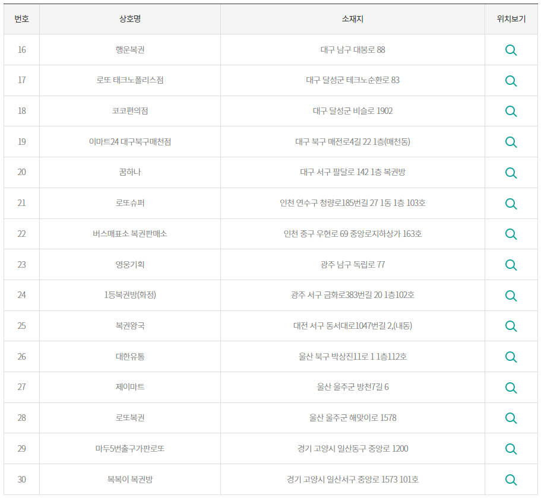The width and height of the screenshot is (541, 498).
Task: Select address 광주 남구 독립로 77
Action: (x=353, y=265)
